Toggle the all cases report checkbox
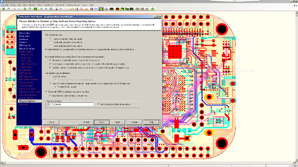 pyautogui.click(x=51, y=60)
